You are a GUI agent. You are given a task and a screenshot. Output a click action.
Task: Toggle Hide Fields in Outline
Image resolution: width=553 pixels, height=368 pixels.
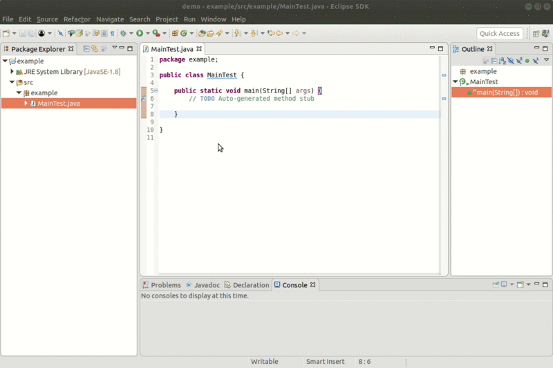click(x=511, y=61)
